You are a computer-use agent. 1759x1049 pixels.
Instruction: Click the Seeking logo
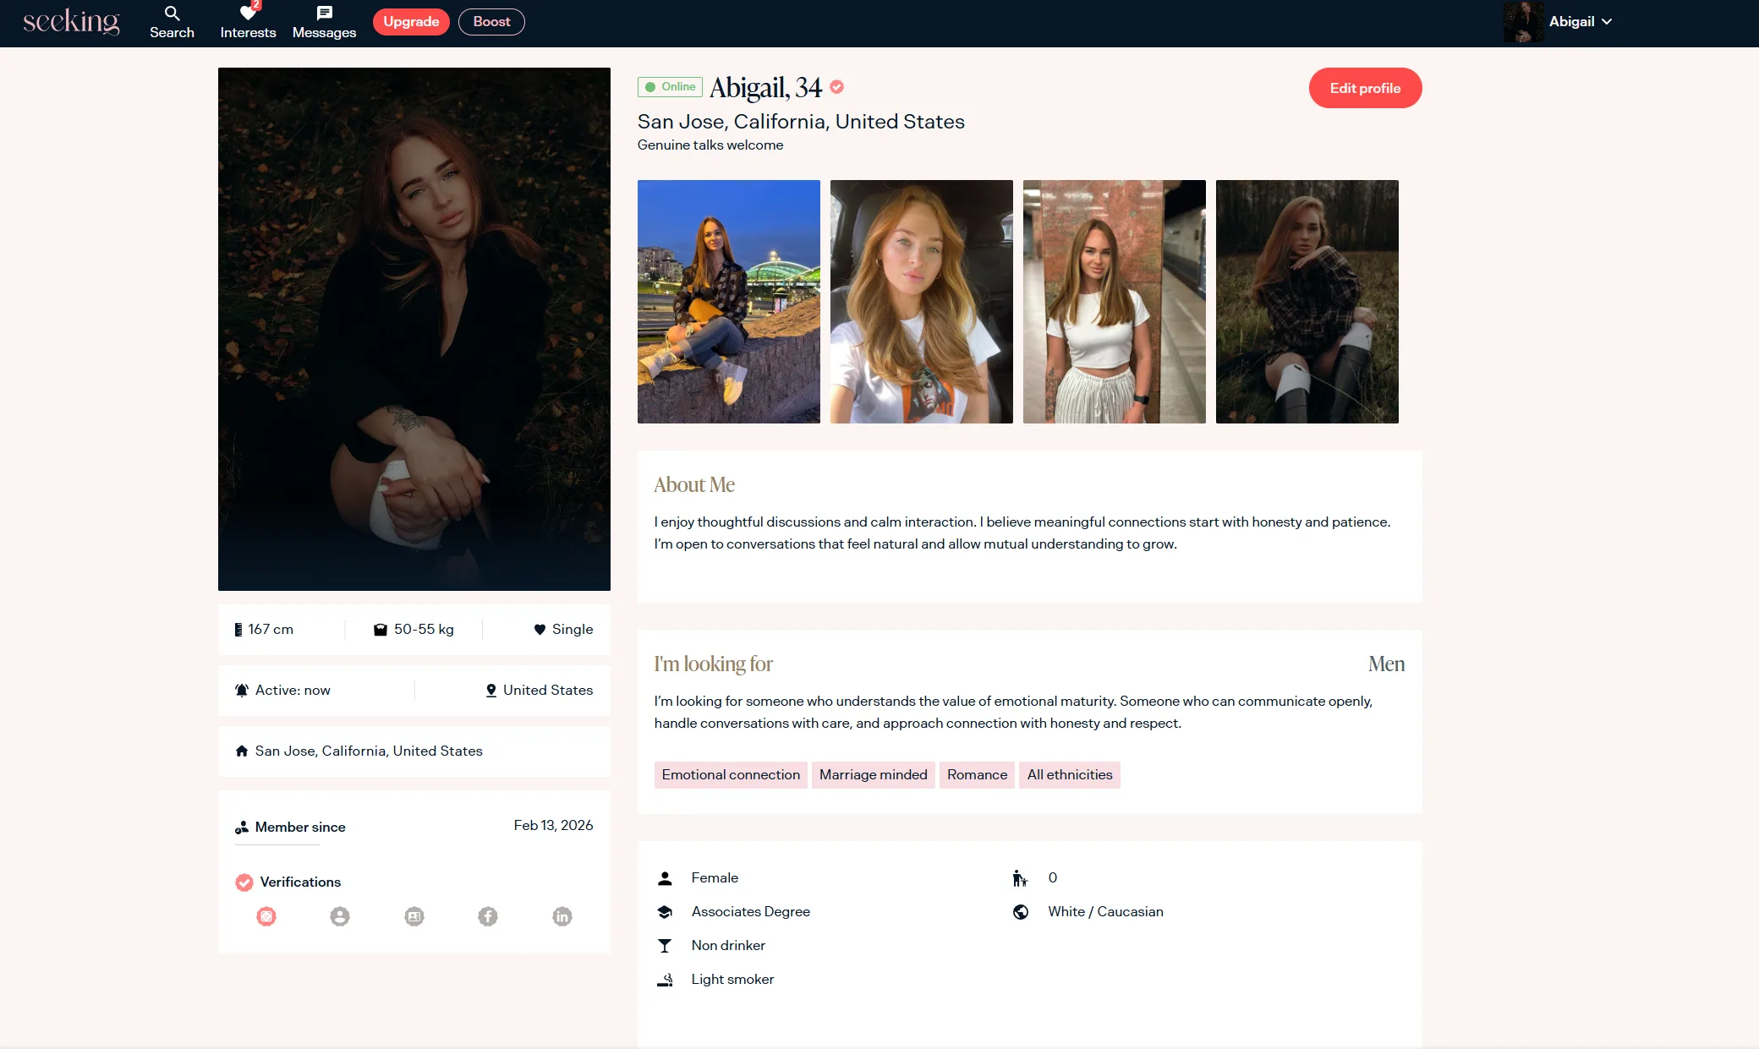(71, 22)
